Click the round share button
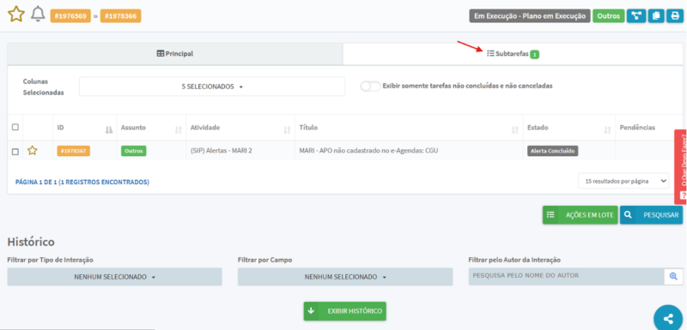Image resolution: width=687 pixels, height=330 pixels. pos(669,319)
